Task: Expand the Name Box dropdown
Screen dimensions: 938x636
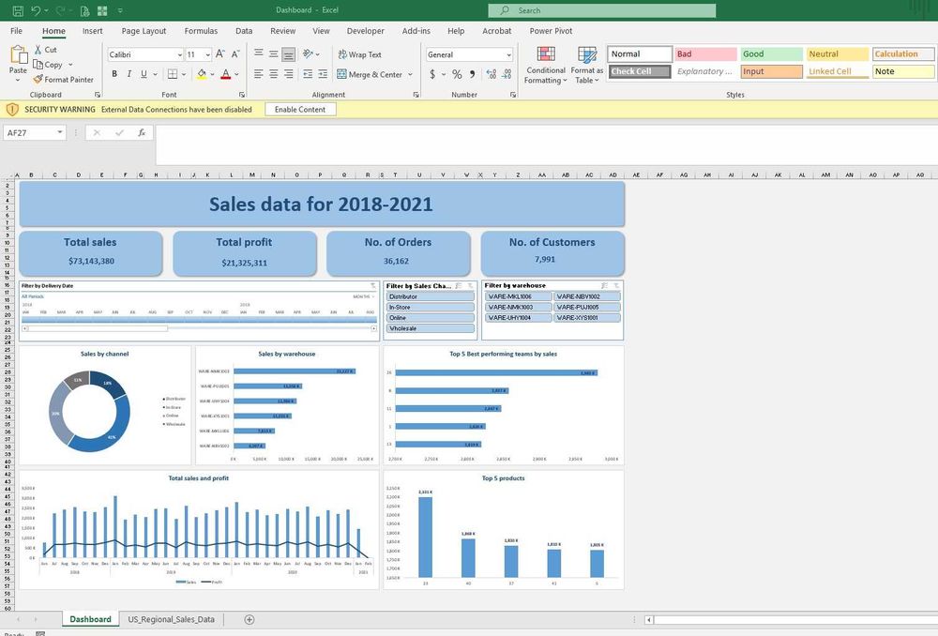Action: click(x=60, y=132)
